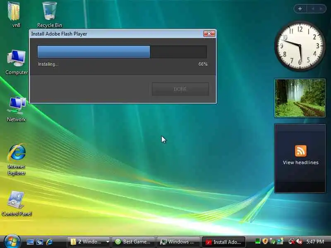This screenshot has width=331, height=248.
Task: Click the Installing... status text
Action: pos(48,64)
